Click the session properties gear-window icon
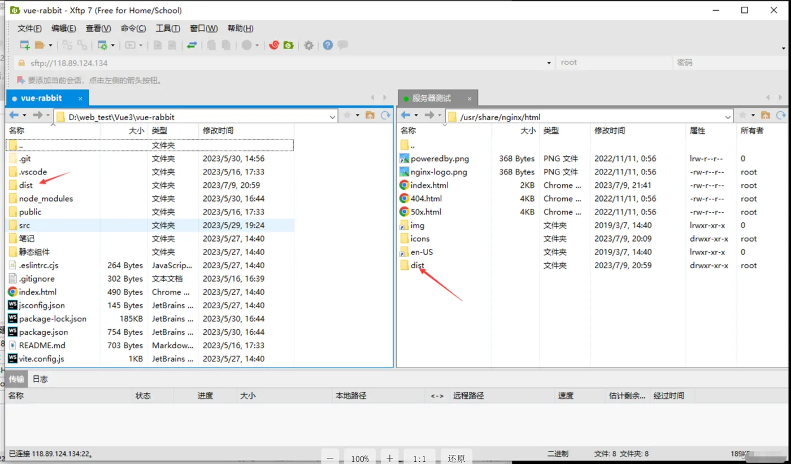791x464 pixels. click(x=102, y=45)
